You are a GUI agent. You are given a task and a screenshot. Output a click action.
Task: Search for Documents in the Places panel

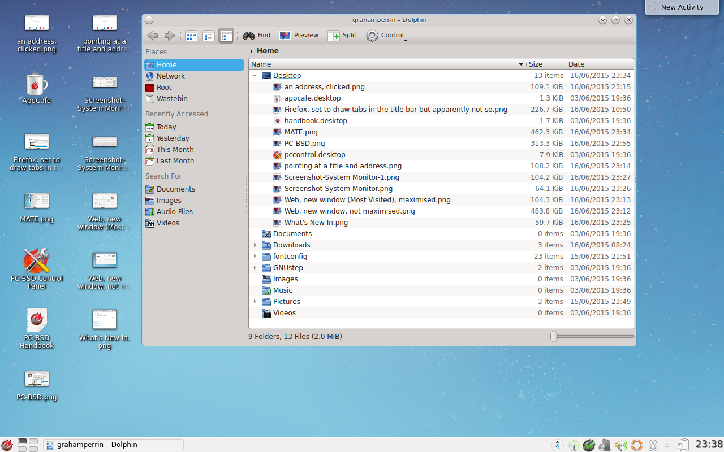[194, 189]
